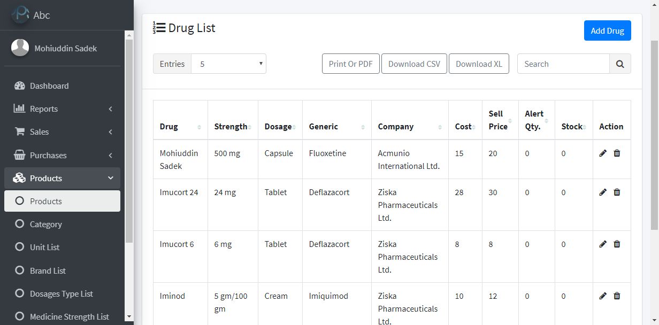Image resolution: width=659 pixels, height=325 pixels.
Task: Click the Add Drug button
Action: pyautogui.click(x=607, y=31)
